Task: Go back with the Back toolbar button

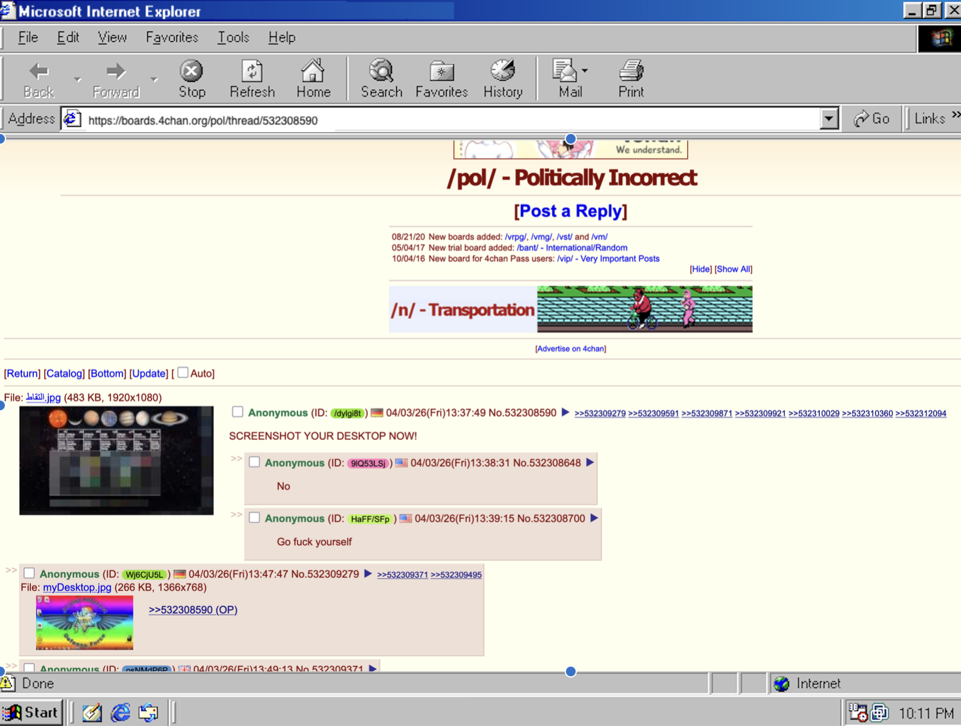Action: tap(39, 79)
